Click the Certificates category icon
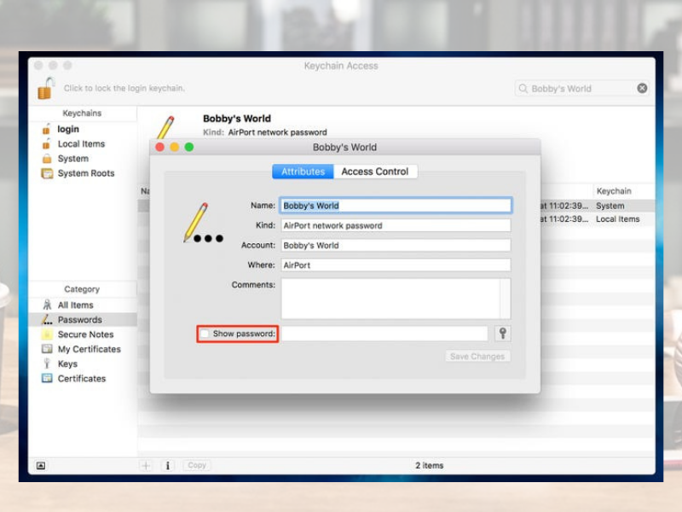682x512 pixels. click(47, 378)
